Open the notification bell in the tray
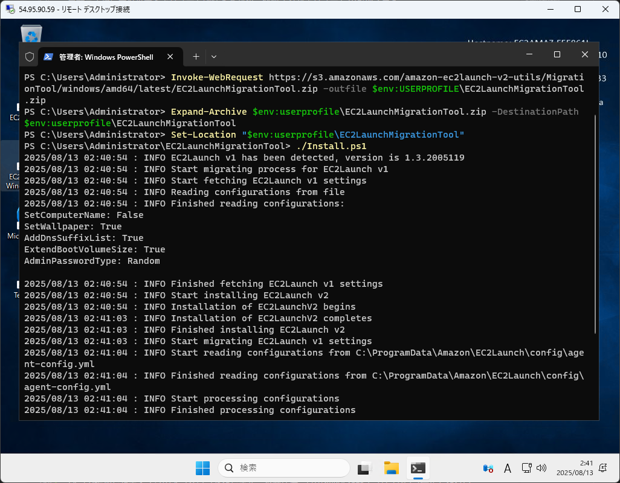 (602, 468)
